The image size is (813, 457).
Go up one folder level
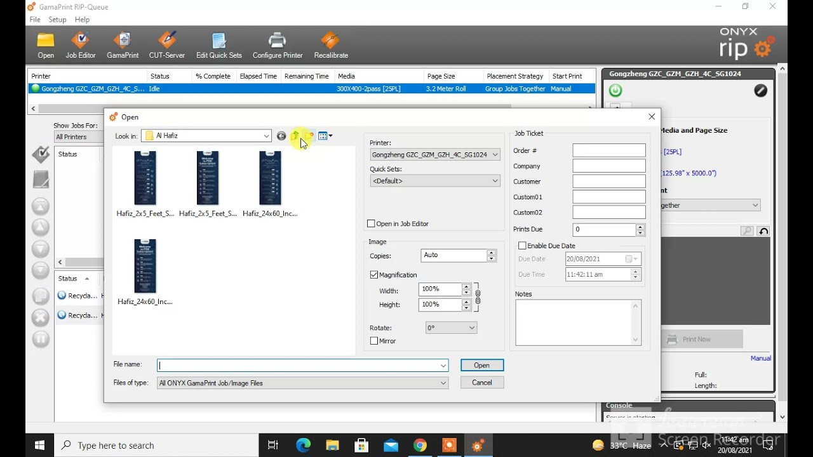coord(295,136)
